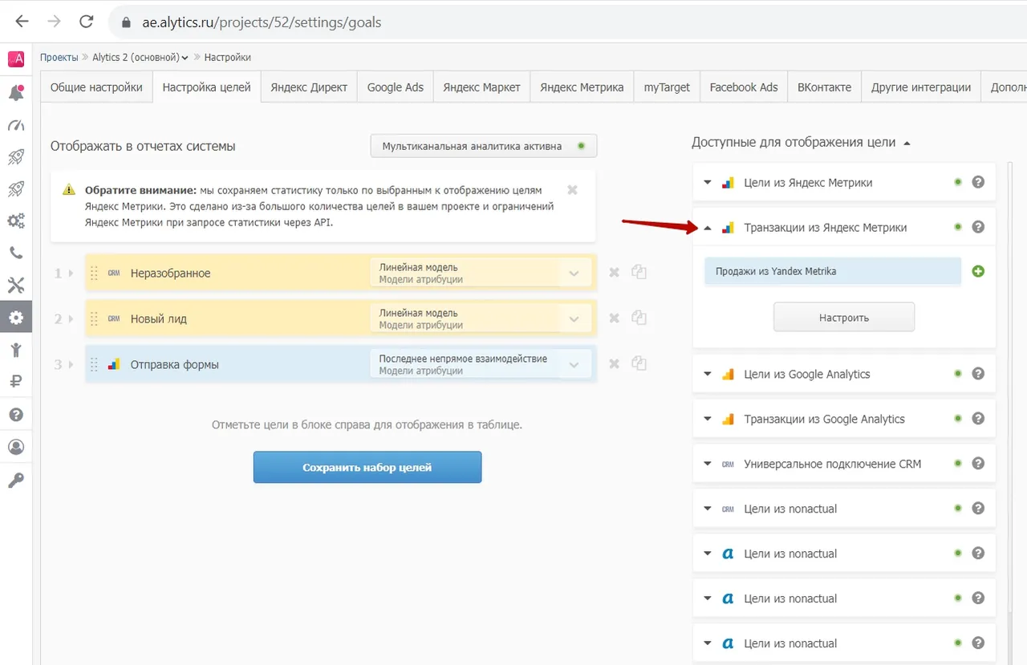Reload the browser page
Viewport: 1027px width, 665px height.
86,22
